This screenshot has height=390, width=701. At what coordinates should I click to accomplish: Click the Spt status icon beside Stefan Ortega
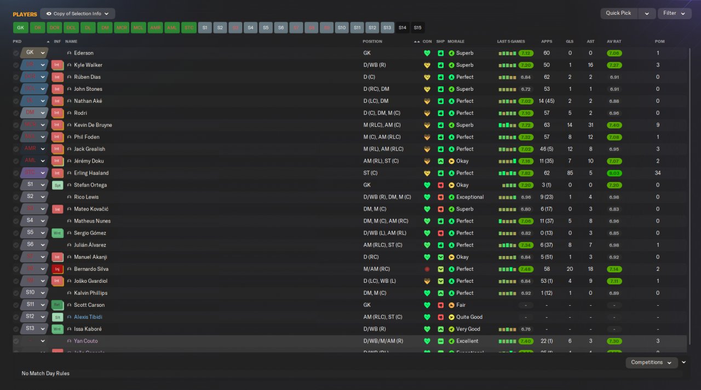tap(58, 185)
